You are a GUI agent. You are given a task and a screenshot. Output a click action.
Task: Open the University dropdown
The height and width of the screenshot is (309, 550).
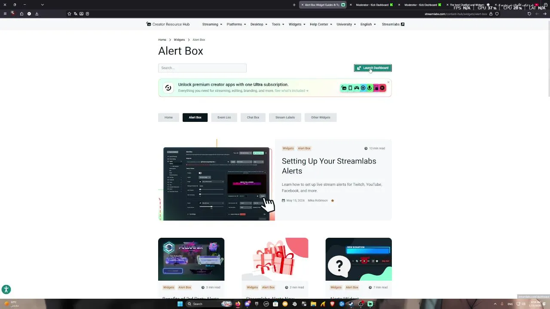346,24
